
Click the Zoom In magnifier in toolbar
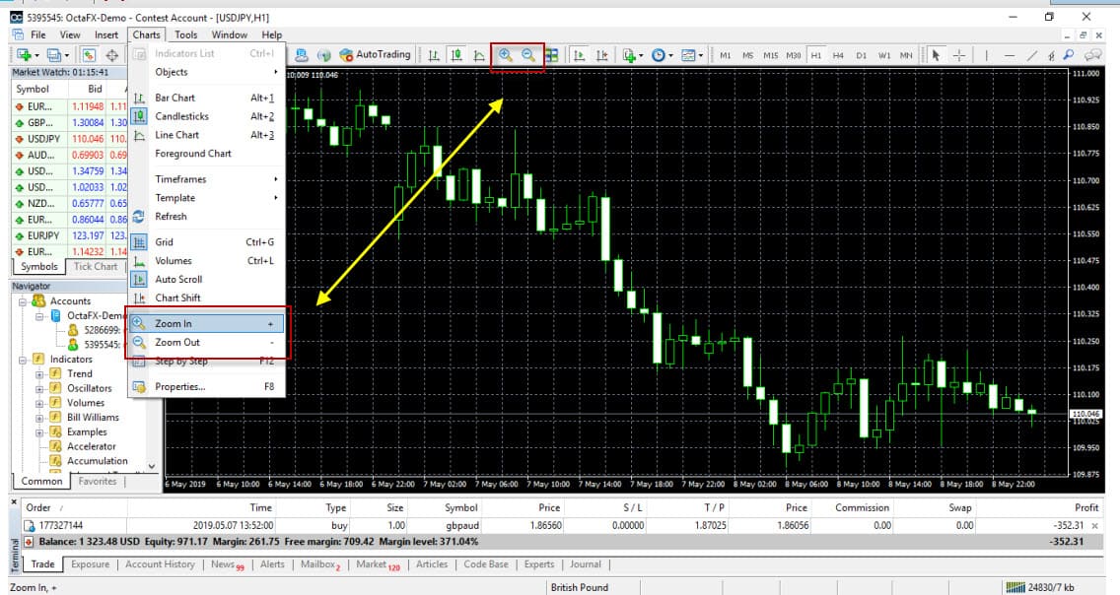[x=506, y=55]
